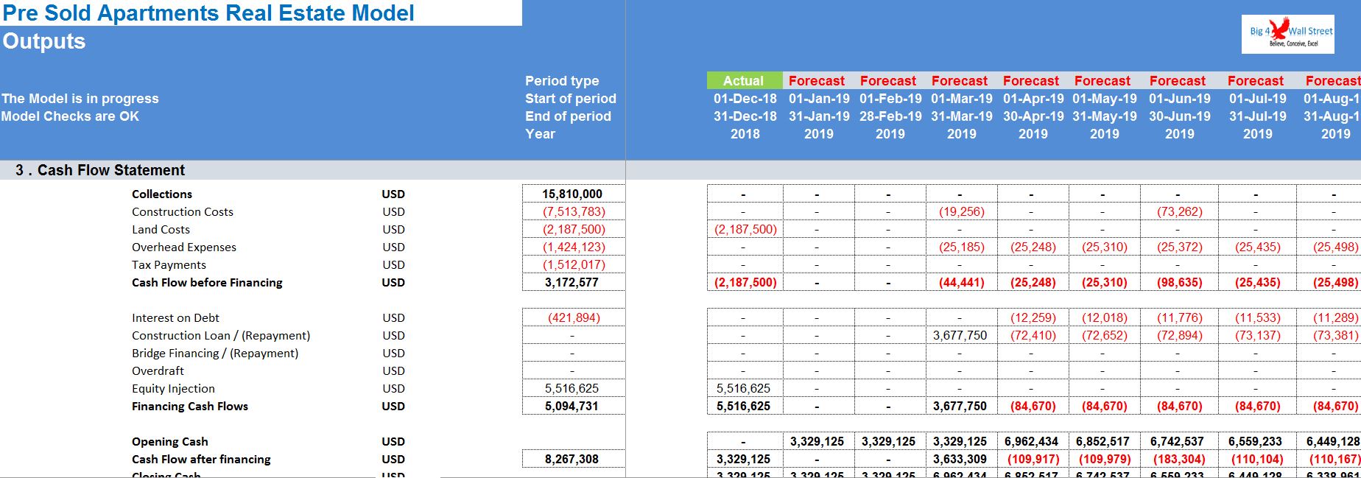
Task: Select Mar-19 Financing Cash Flows cell 3,677,750
Action: 960,406
